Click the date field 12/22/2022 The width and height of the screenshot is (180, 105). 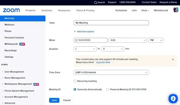pyautogui.click(x=90, y=40)
